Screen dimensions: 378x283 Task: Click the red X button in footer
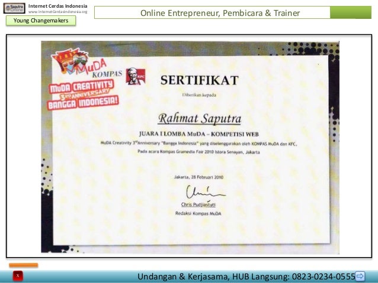pos(18,276)
